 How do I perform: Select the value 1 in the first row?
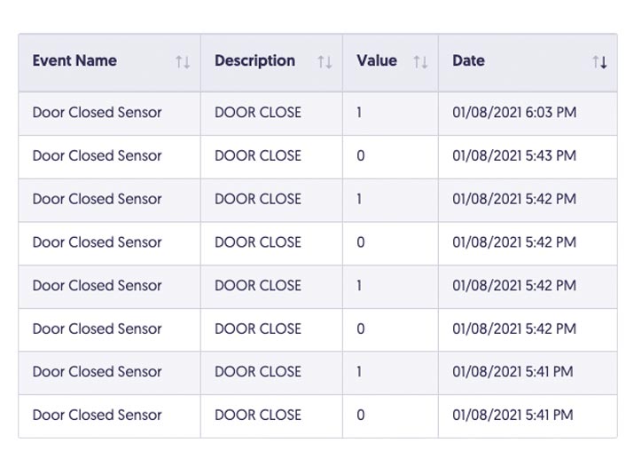point(359,113)
